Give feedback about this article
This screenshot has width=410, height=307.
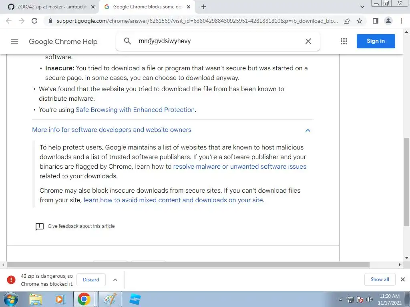(x=81, y=226)
